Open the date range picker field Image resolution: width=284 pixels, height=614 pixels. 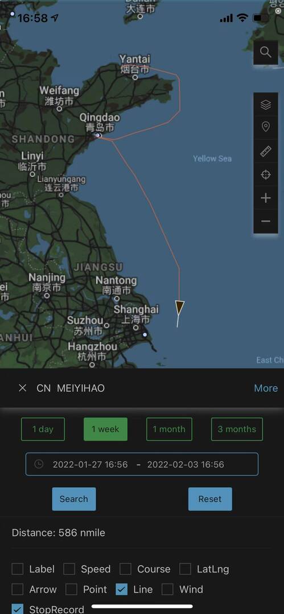click(142, 464)
